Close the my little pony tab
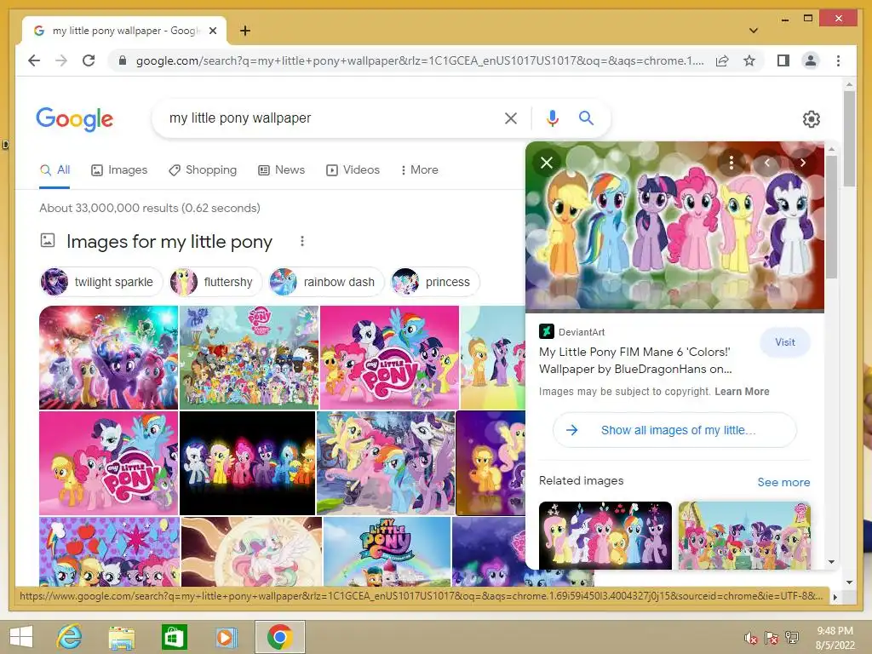Screen dimensions: 872x654 (212, 31)
